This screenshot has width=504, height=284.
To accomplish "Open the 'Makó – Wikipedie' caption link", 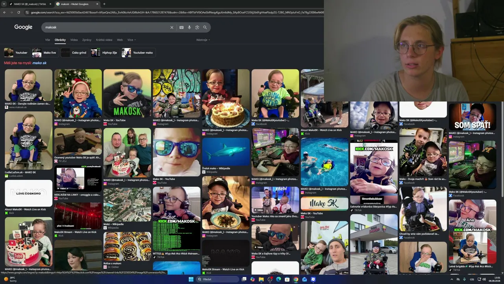I will pyautogui.click(x=113, y=224).
